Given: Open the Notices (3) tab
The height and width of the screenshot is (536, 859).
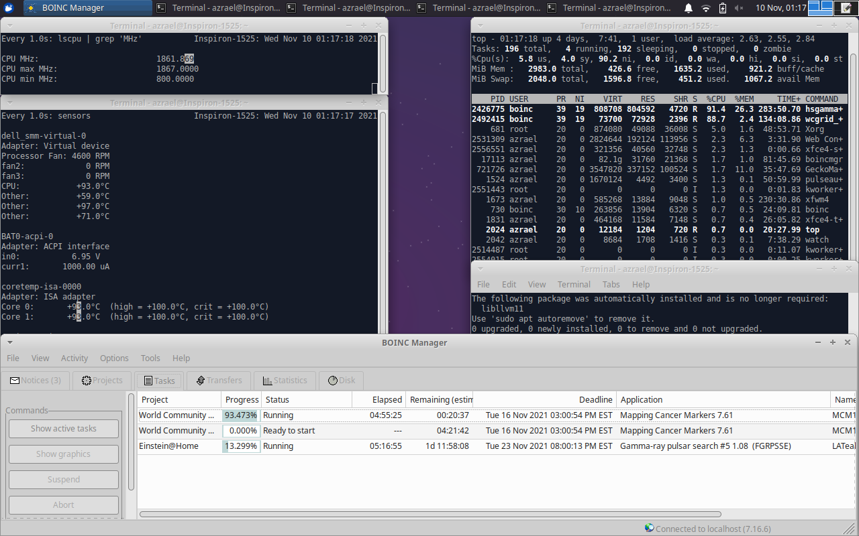Looking at the screenshot, I should coord(35,380).
